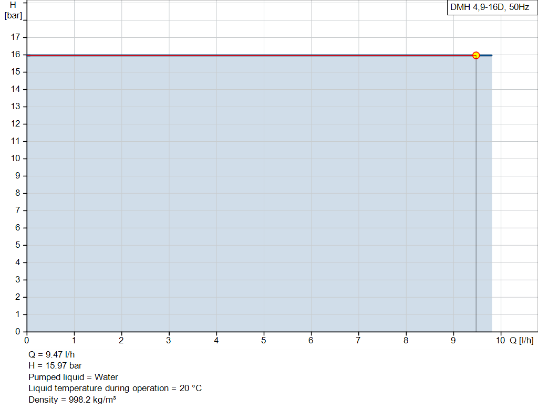
Task: Click the 5 tick label on Q axis
Action: pyautogui.click(x=264, y=340)
